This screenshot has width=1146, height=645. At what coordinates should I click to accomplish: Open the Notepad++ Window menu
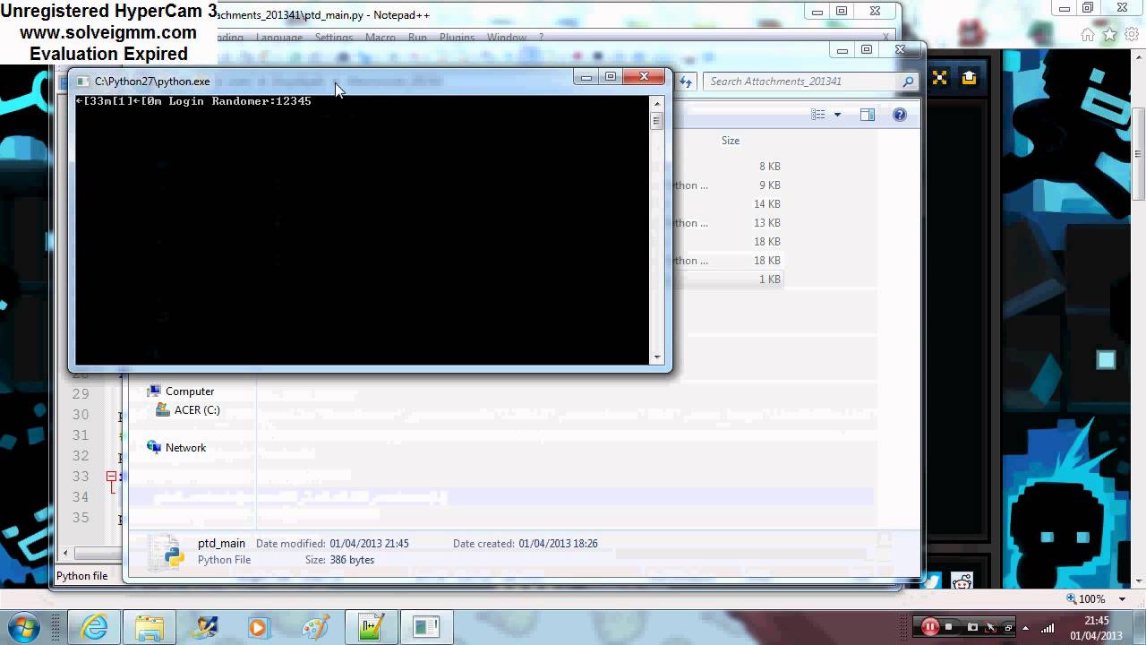pos(506,38)
